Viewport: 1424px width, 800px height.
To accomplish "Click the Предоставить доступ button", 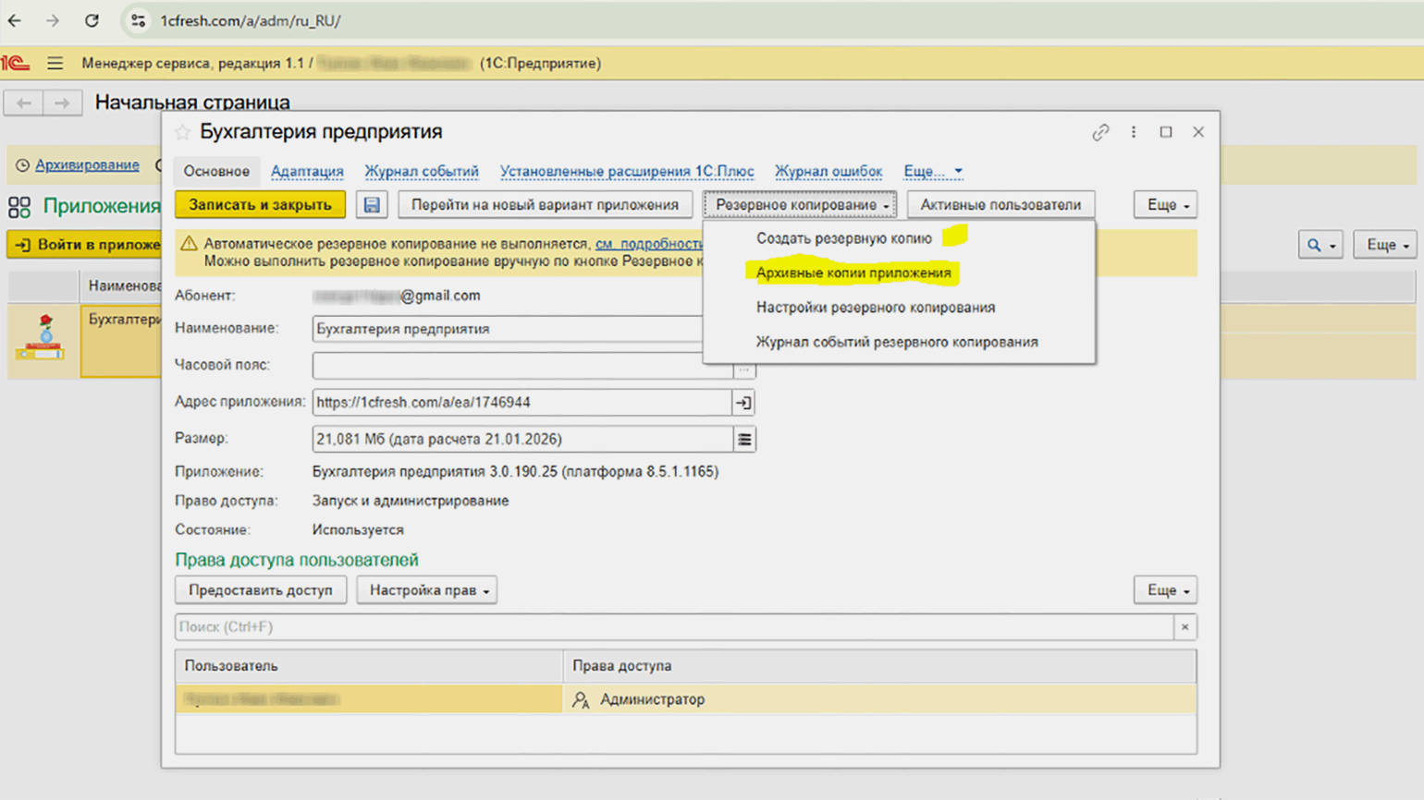I will coord(261,590).
